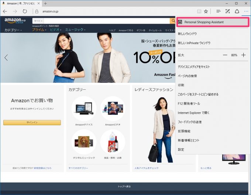This screenshot has width=251, height=195.
Task: Click the ヘルプ link in header
Action: 112,30
